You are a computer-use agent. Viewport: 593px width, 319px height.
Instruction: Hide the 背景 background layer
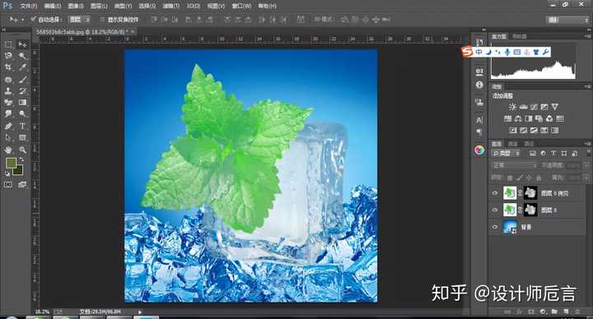coord(495,227)
